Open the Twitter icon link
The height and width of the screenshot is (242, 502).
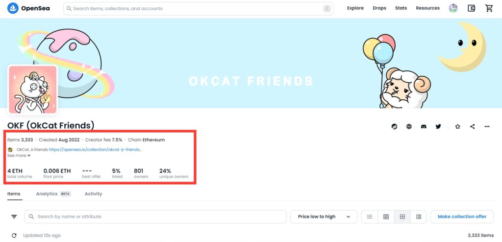pyautogui.click(x=438, y=127)
